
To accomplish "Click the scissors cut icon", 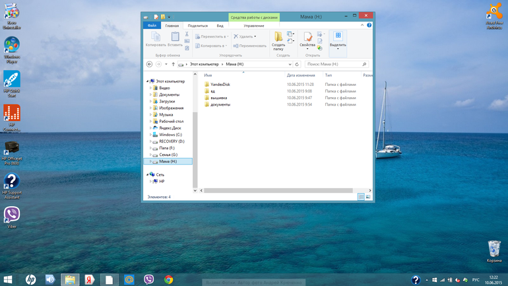I will (187, 34).
